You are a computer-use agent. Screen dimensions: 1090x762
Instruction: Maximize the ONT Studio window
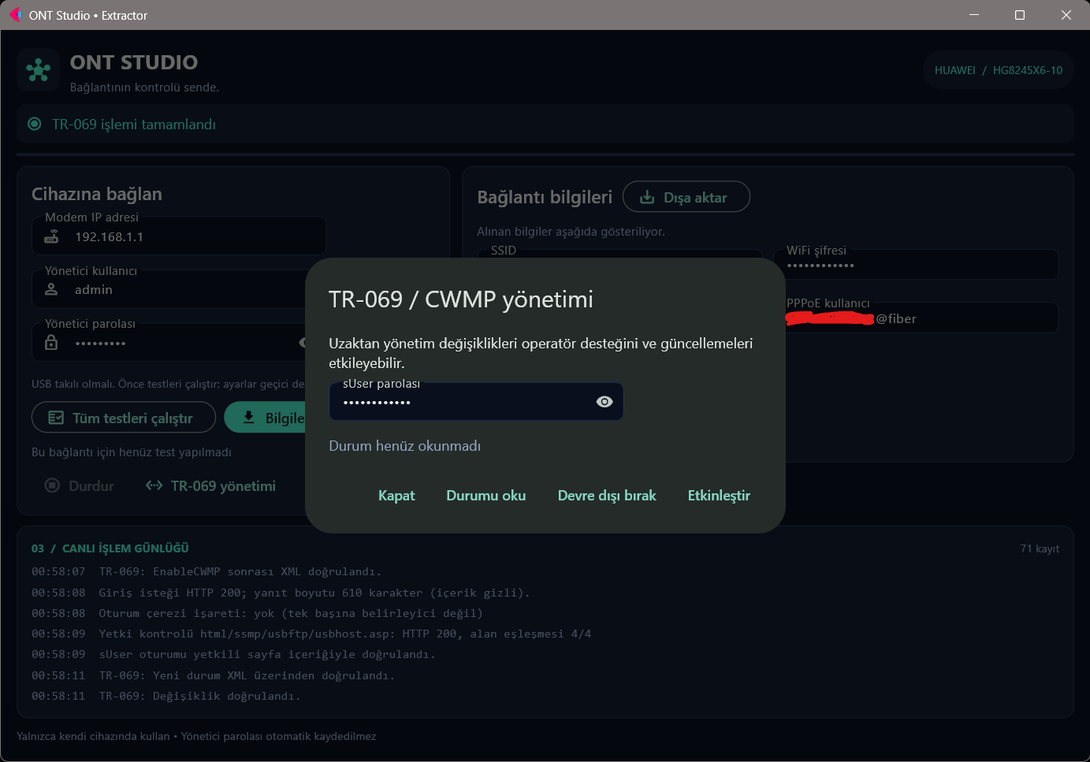pos(1020,15)
